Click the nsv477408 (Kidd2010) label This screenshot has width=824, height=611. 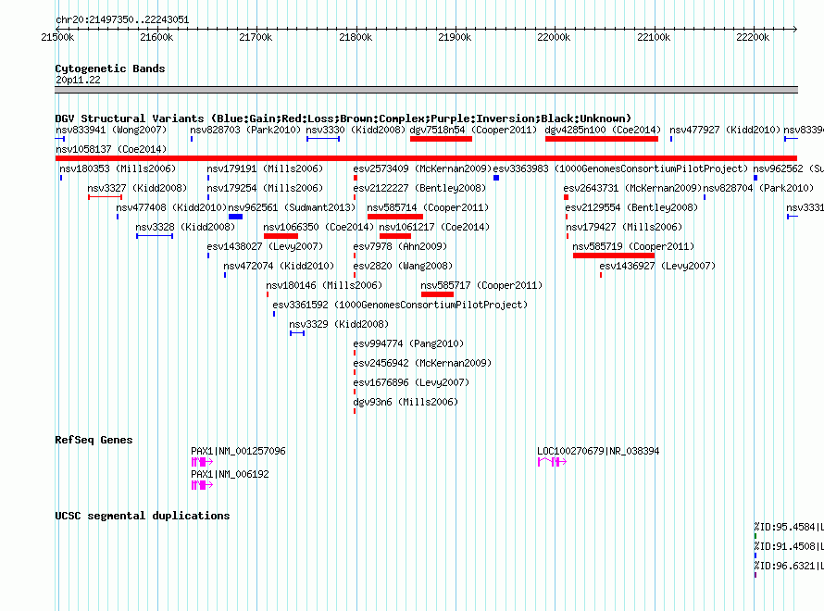tap(171, 207)
